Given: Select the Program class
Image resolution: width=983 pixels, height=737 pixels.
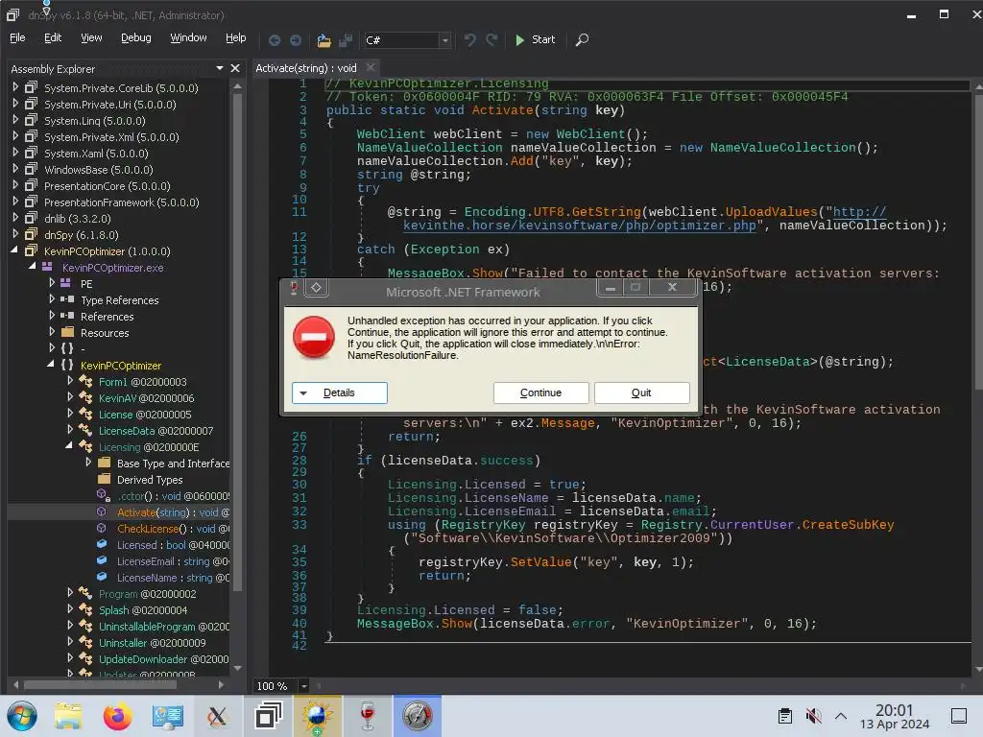Looking at the screenshot, I should (147, 593).
